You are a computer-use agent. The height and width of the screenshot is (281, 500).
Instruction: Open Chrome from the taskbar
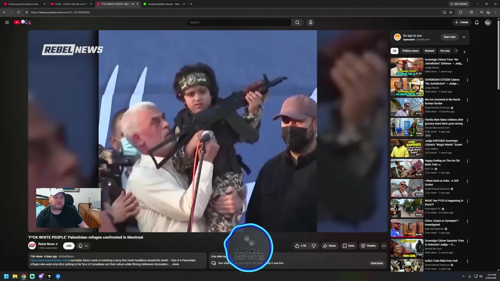[x=23, y=276]
